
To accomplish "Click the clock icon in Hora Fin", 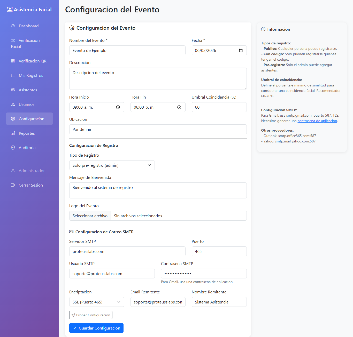I will click(179, 107).
